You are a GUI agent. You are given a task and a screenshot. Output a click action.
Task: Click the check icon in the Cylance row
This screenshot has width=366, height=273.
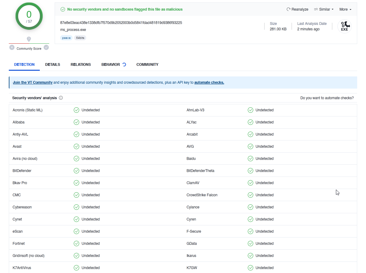[251, 207]
